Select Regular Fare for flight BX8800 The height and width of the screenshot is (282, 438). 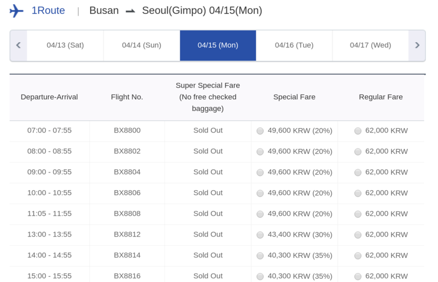(358, 131)
